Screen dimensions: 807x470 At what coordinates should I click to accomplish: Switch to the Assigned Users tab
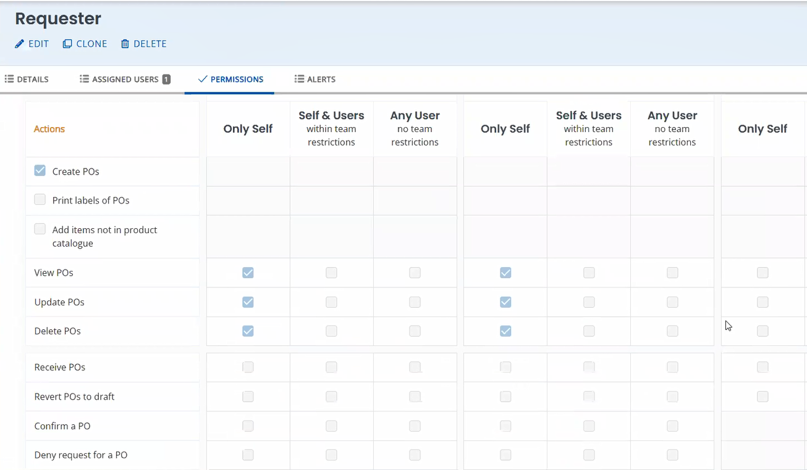click(x=125, y=79)
